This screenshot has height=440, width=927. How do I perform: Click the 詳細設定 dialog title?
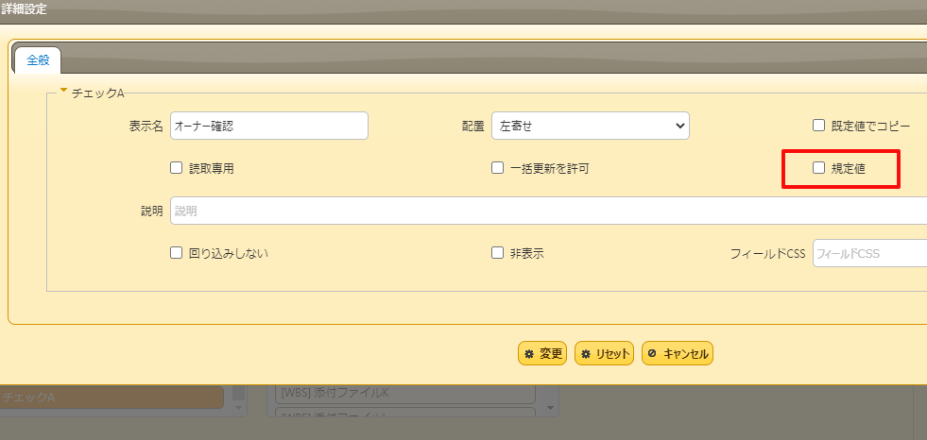(x=24, y=9)
